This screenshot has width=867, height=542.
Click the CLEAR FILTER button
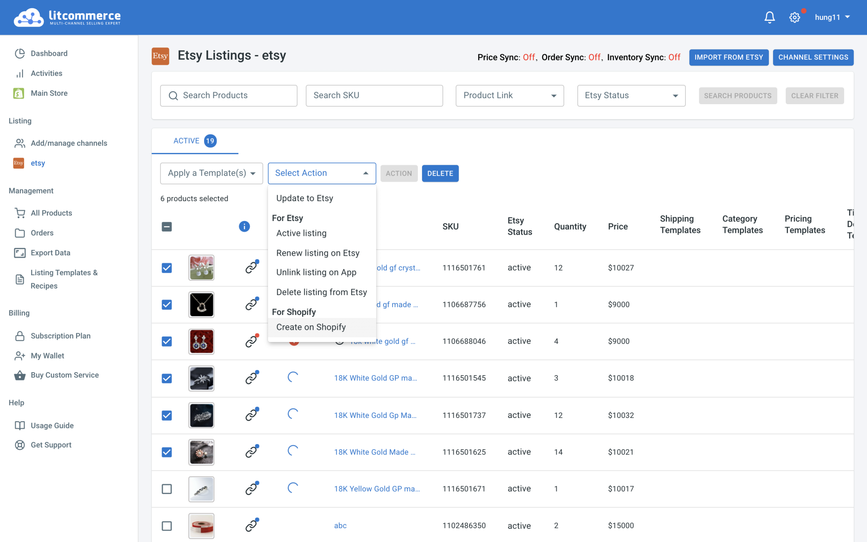[x=815, y=96]
